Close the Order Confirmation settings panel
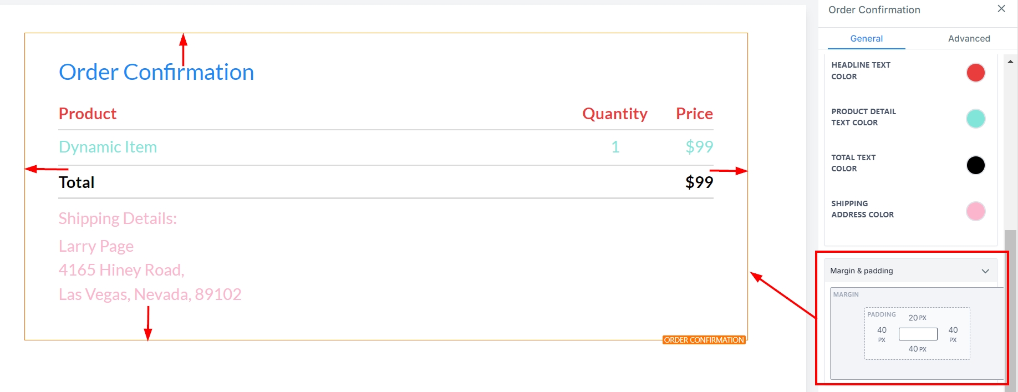 [x=1001, y=9]
